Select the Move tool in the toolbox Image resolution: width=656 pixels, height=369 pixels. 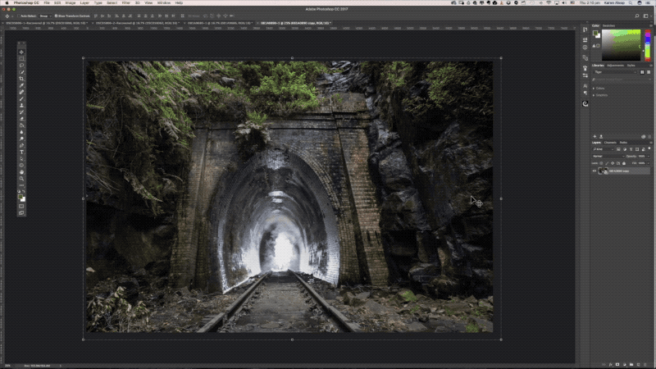(21, 52)
